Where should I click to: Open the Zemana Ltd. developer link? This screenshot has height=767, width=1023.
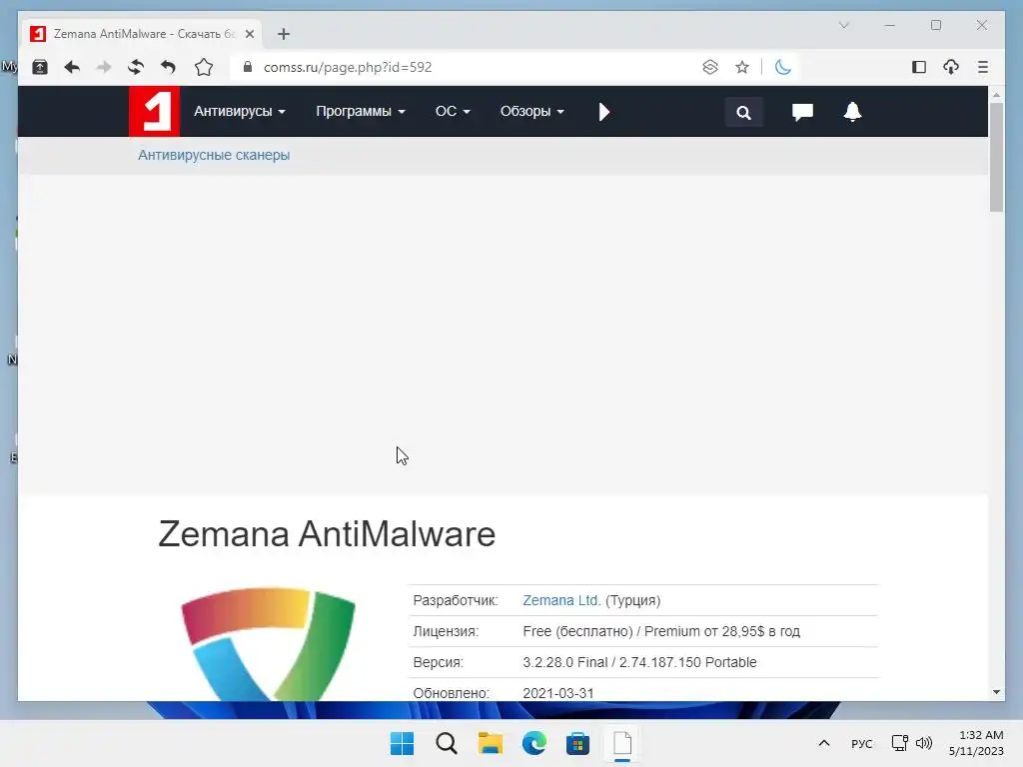(561, 600)
